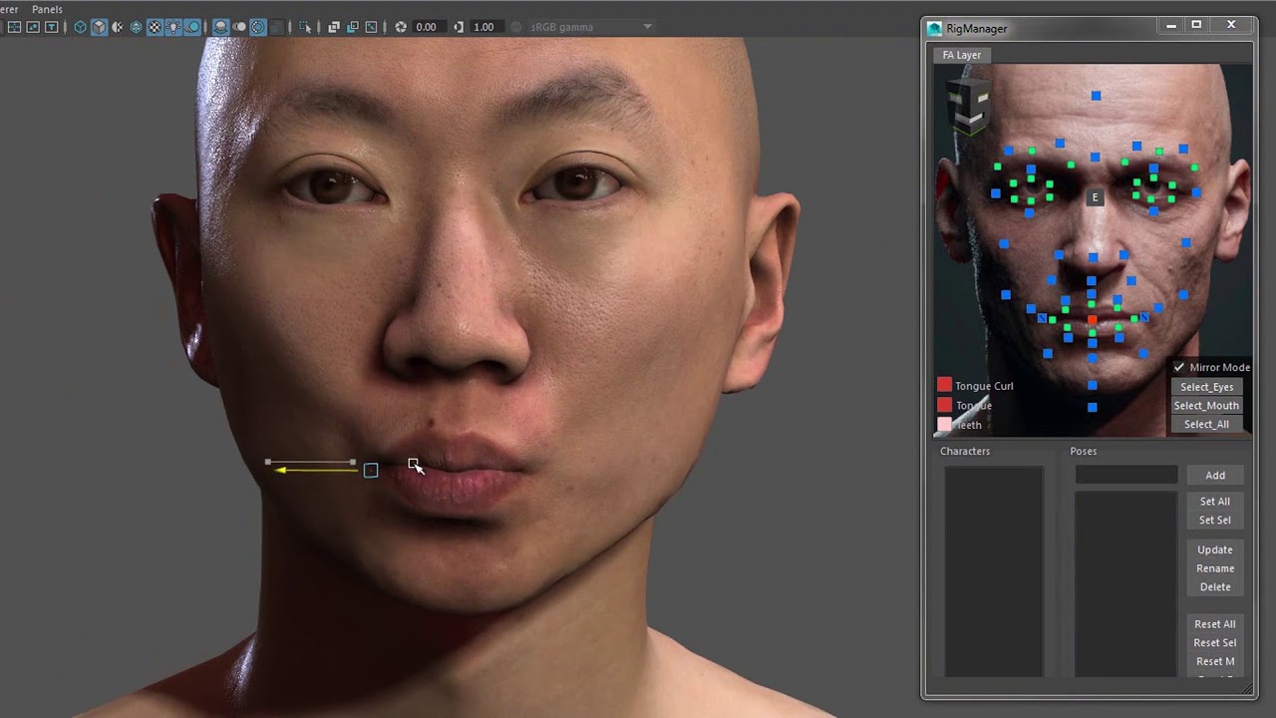Select the lowest blue control below chin
Image resolution: width=1276 pixels, height=718 pixels.
[x=1093, y=407]
